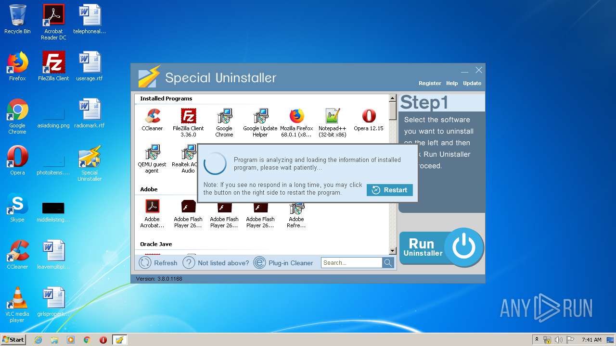The height and width of the screenshot is (346, 616).
Task: Click the Oracle Jave section header
Action: pos(156,244)
